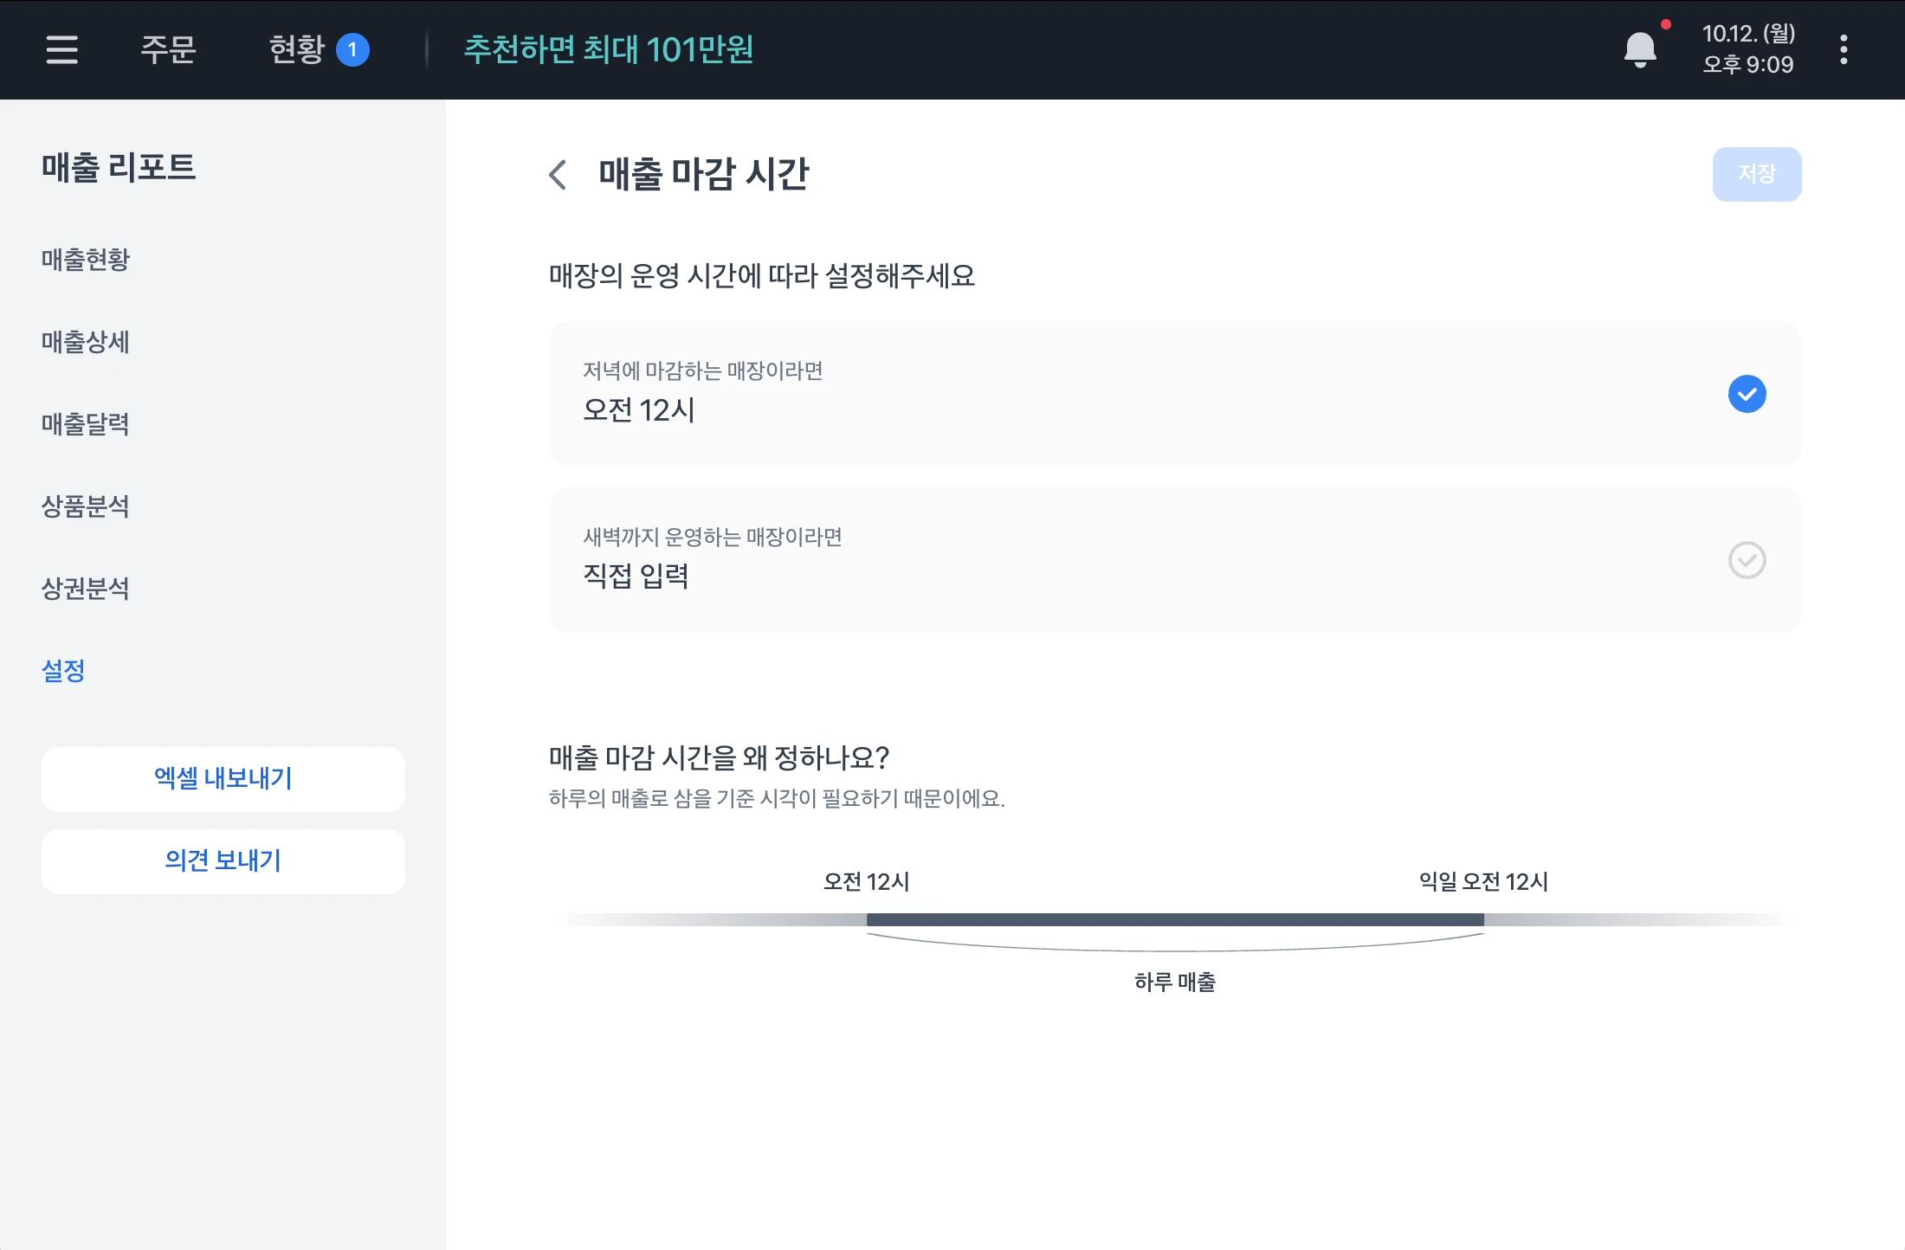Click the 의견 보내기 button

pos(223,861)
